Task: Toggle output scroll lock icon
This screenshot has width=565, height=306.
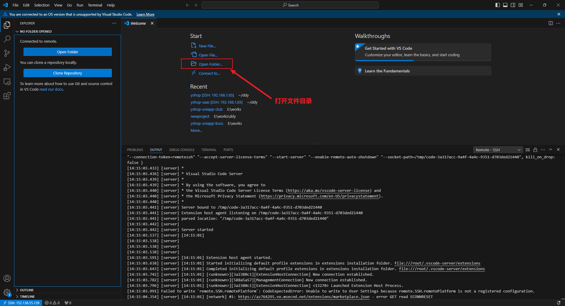Action: pos(535,150)
